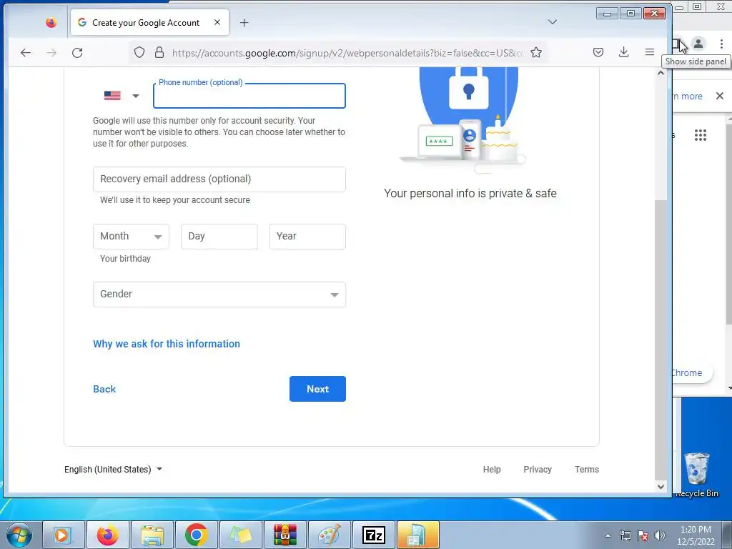Viewport: 732px width, 549px height.
Task: Click the blue Next button
Action: coord(317,389)
